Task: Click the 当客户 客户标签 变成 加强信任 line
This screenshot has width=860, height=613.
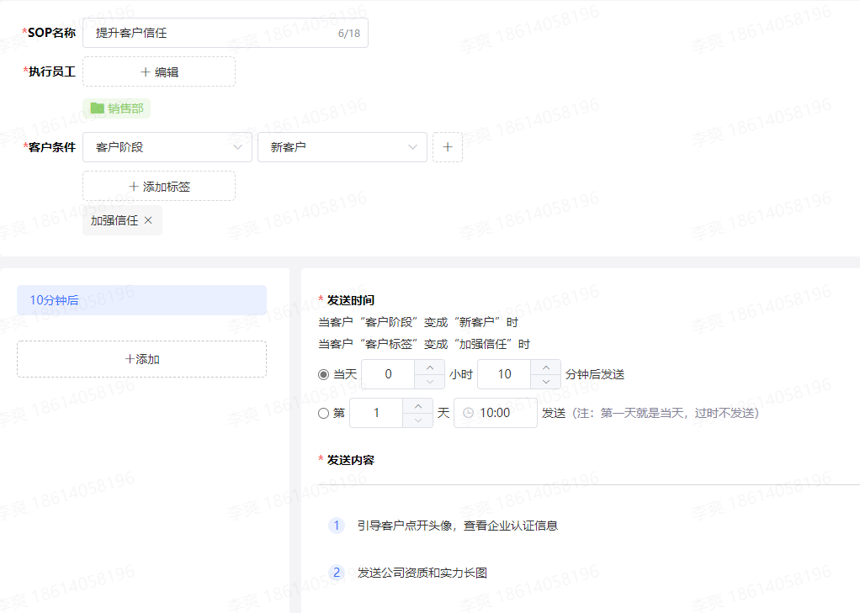Action: point(424,344)
